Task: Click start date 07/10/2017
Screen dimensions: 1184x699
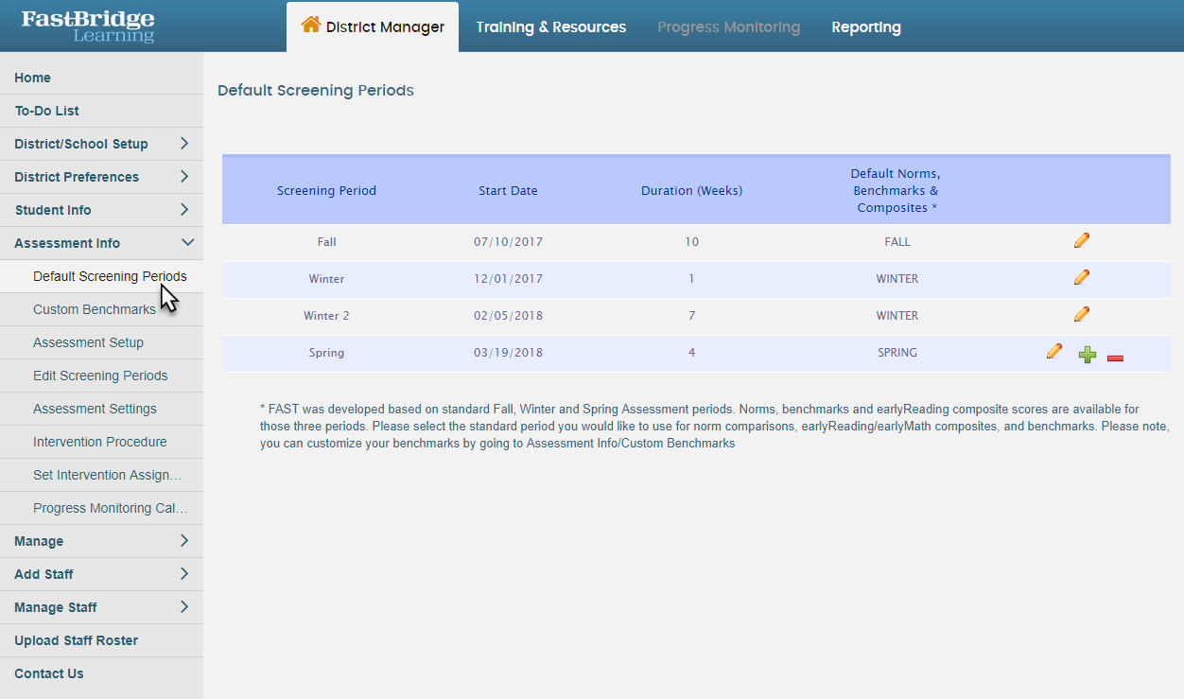Action: pyautogui.click(x=509, y=242)
